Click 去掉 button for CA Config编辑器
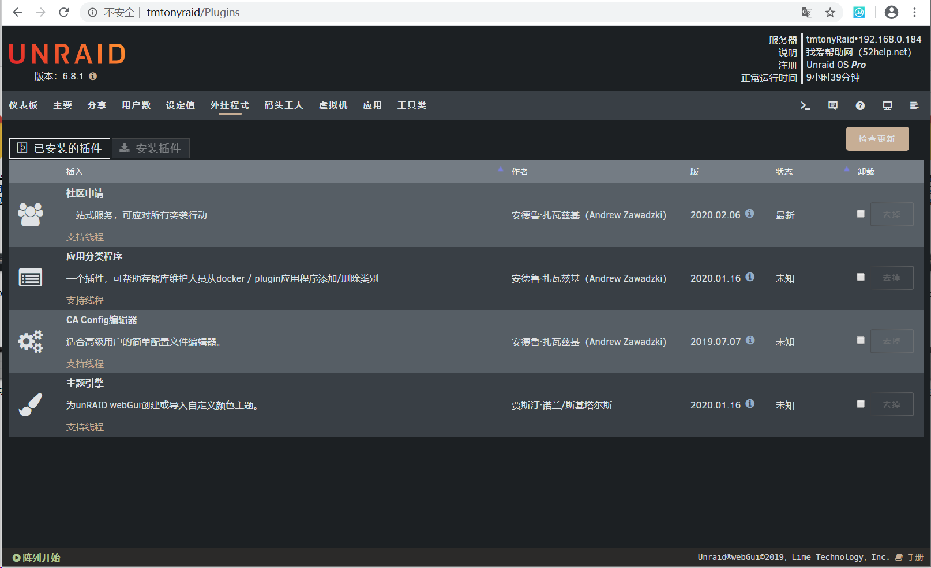This screenshot has width=931, height=568. (x=892, y=341)
